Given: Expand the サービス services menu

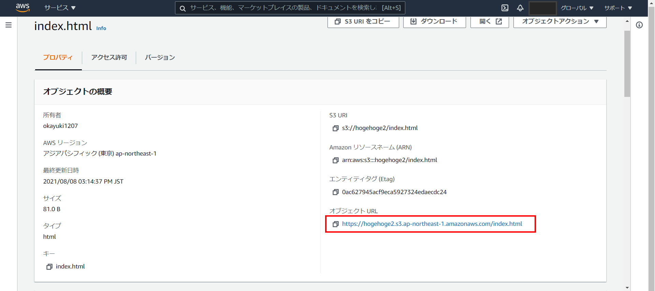Looking at the screenshot, I should tap(60, 8).
